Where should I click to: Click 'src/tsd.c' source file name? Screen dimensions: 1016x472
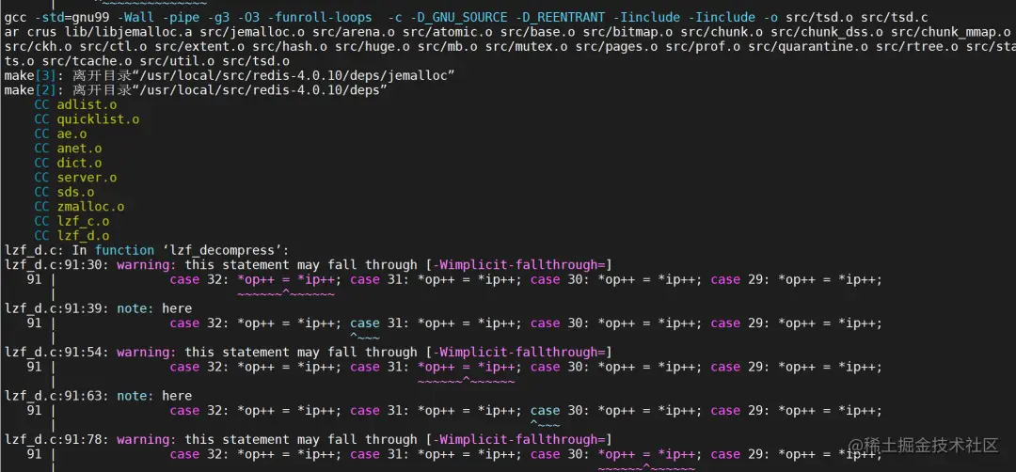895,17
